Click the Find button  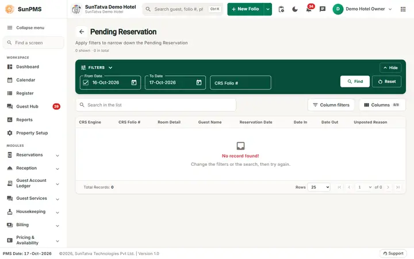click(355, 81)
